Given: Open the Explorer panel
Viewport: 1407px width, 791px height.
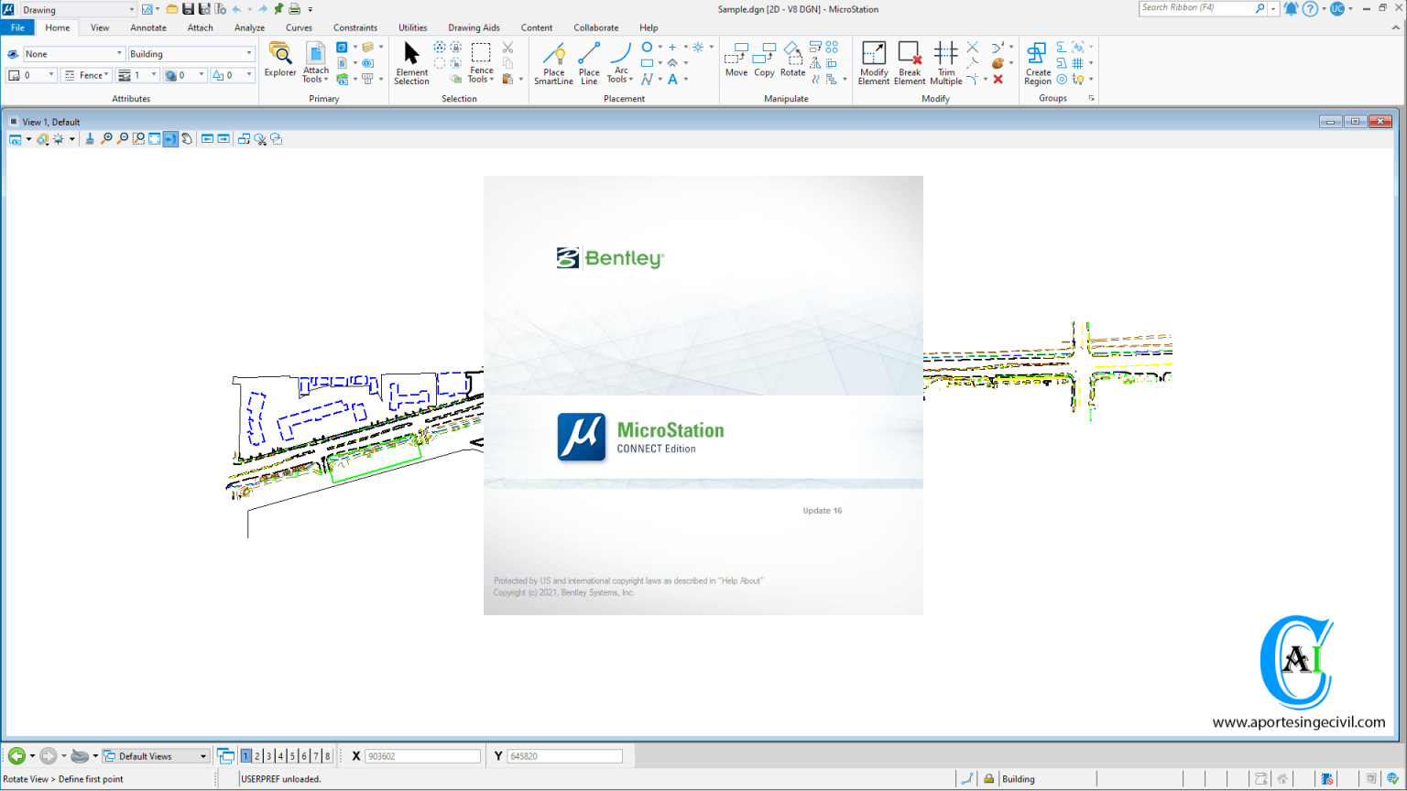Looking at the screenshot, I should tap(279, 61).
